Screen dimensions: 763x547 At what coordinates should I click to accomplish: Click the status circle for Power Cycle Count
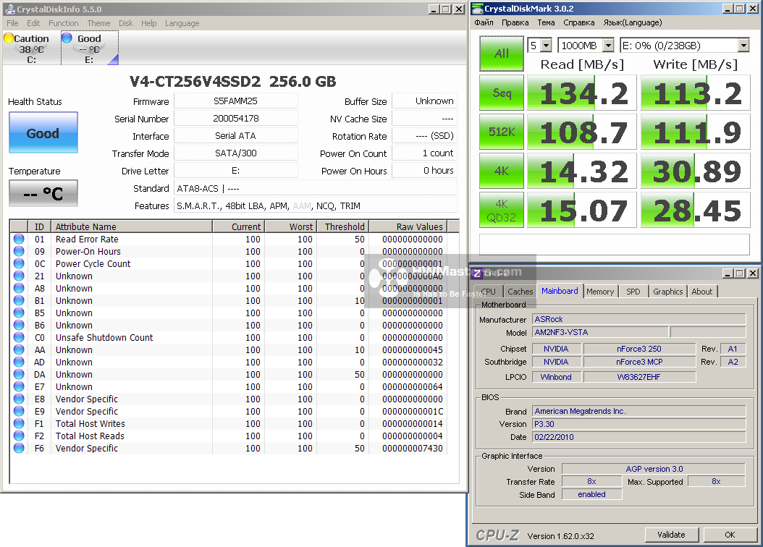(x=19, y=263)
